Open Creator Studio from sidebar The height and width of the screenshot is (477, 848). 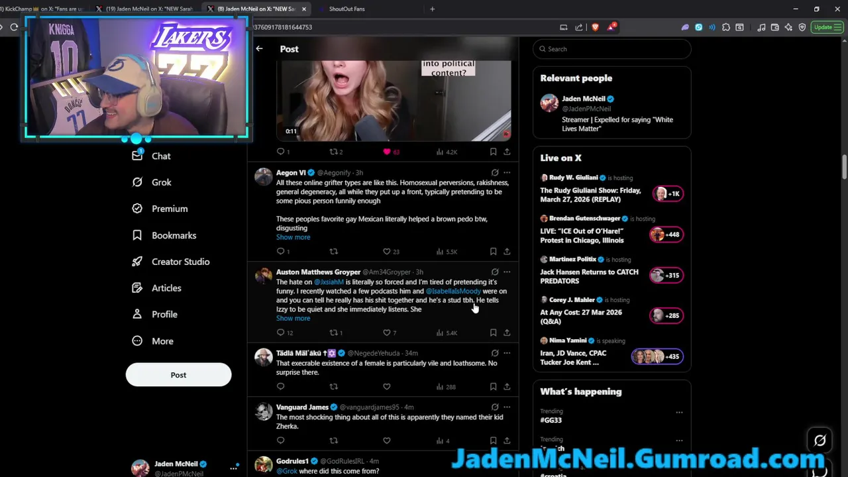pos(170,262)
